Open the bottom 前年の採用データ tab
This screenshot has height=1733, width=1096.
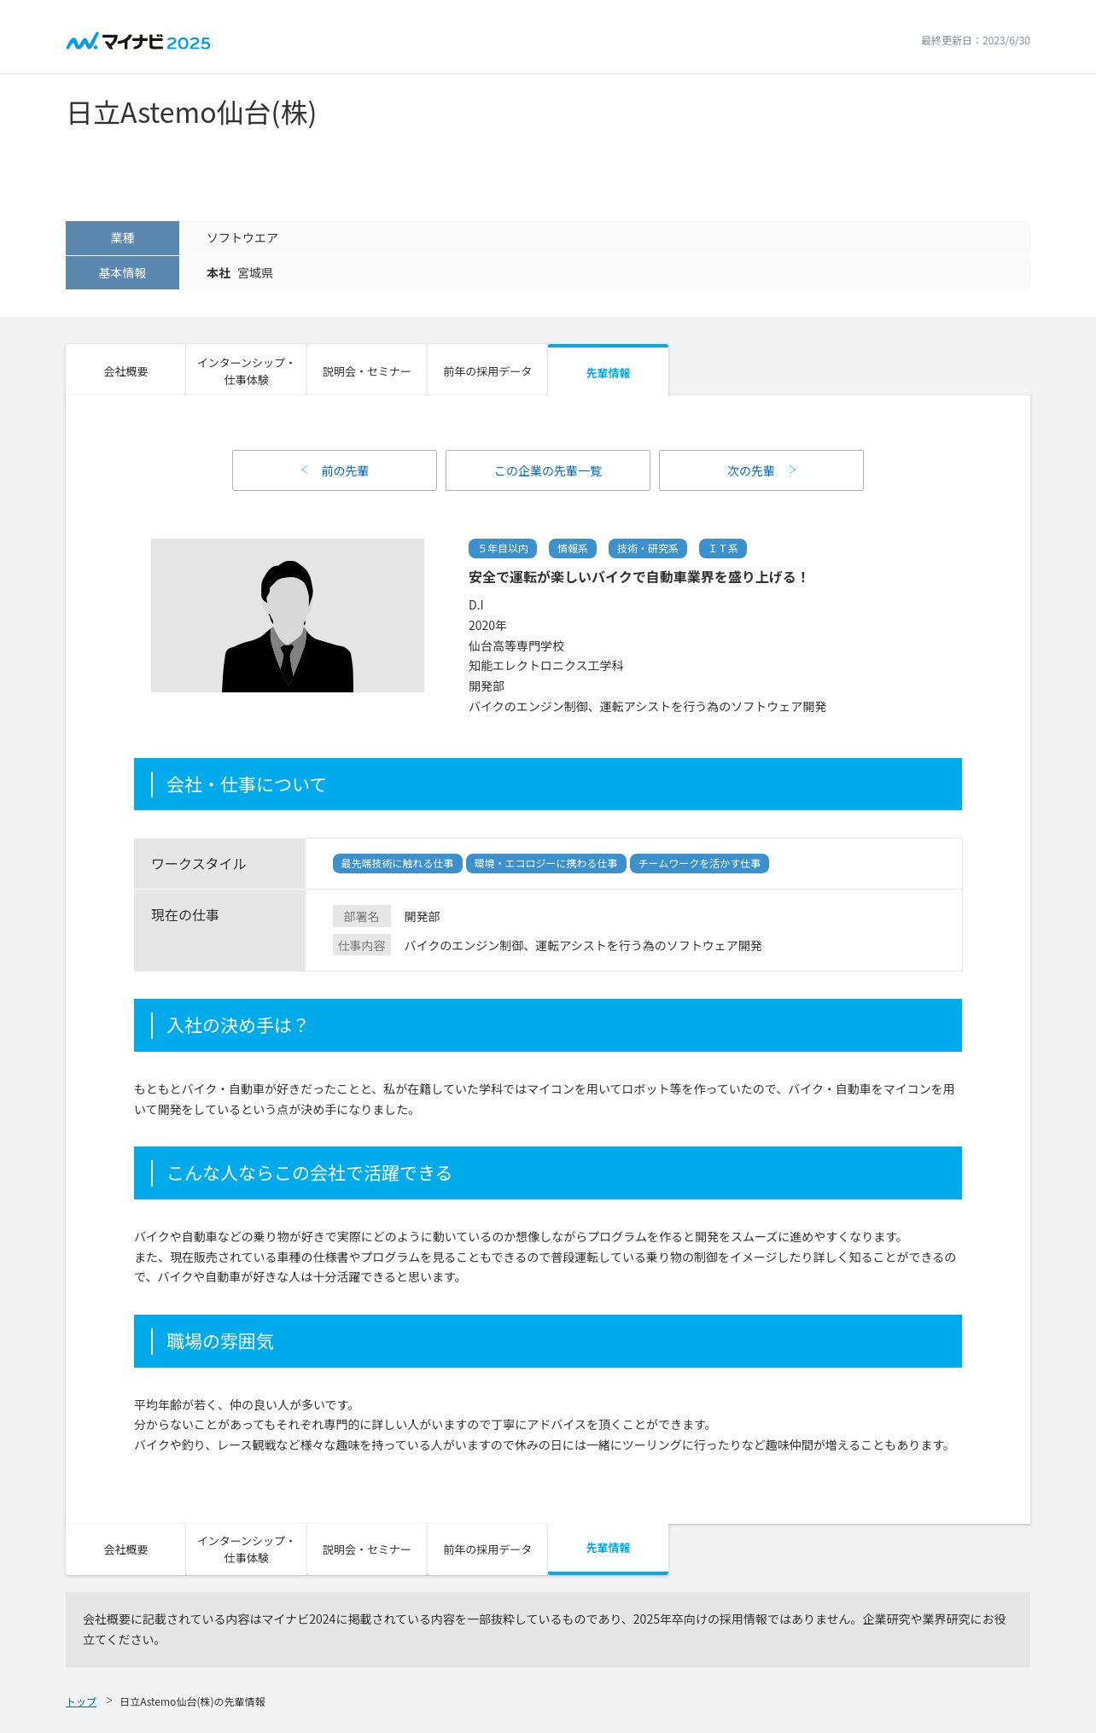[x=487, y=1549]
